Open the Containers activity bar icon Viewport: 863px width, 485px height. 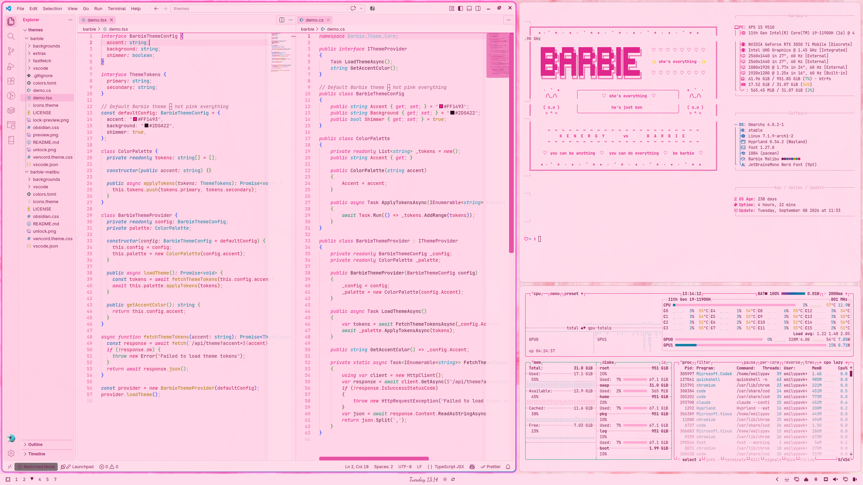[x=11, y=110]
